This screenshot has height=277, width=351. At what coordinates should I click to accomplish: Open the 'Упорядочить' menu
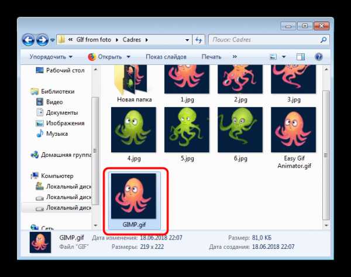[51, 57]
